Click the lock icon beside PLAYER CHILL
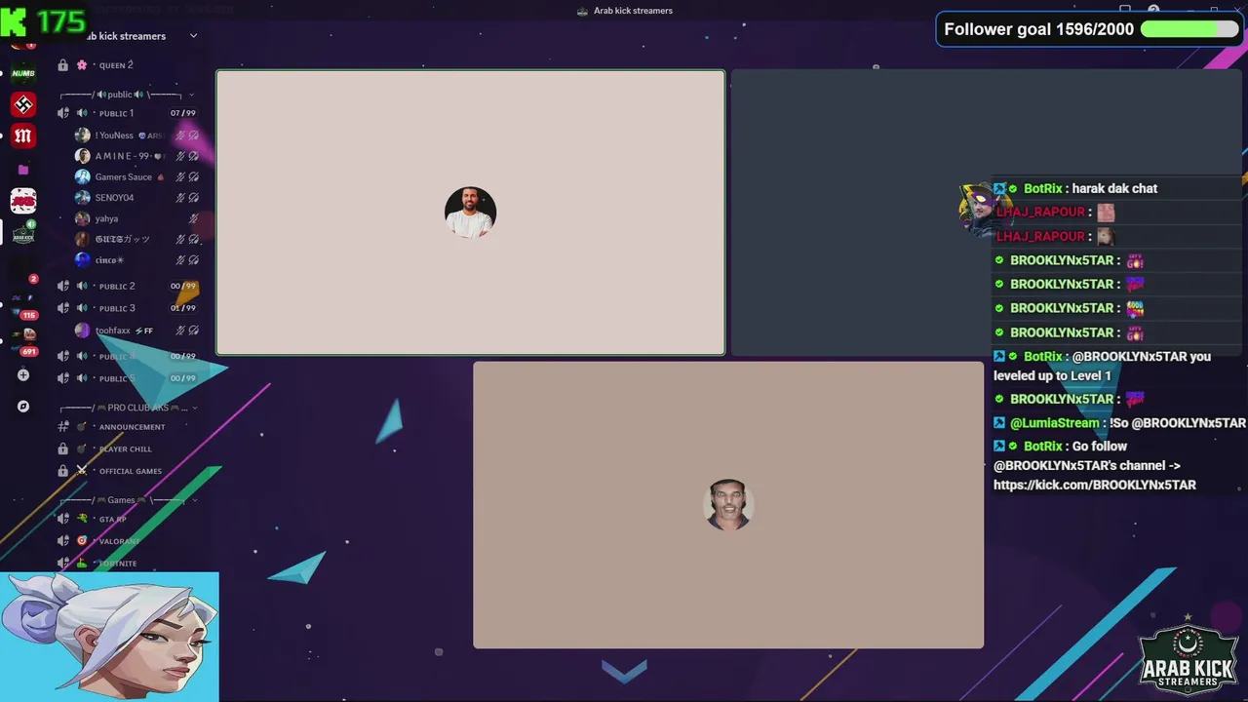The height and width of the screenshot is (702, 1248). click(x=63, y=449)
